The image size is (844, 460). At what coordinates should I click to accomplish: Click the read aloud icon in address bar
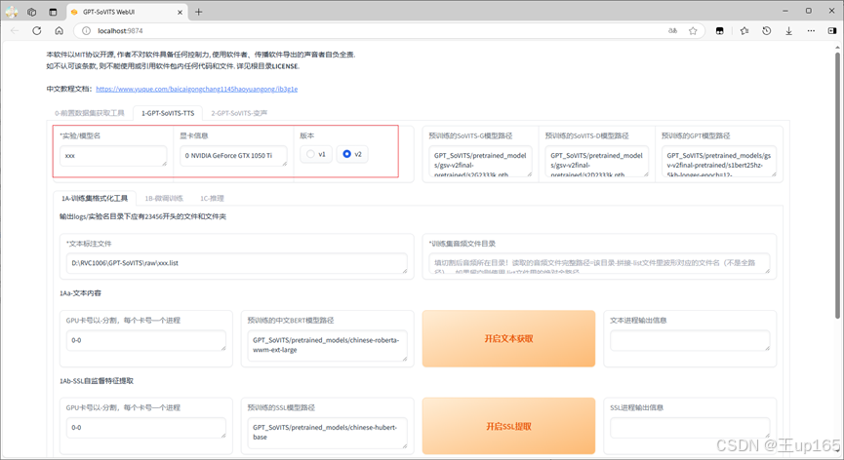tap(672, 30)
